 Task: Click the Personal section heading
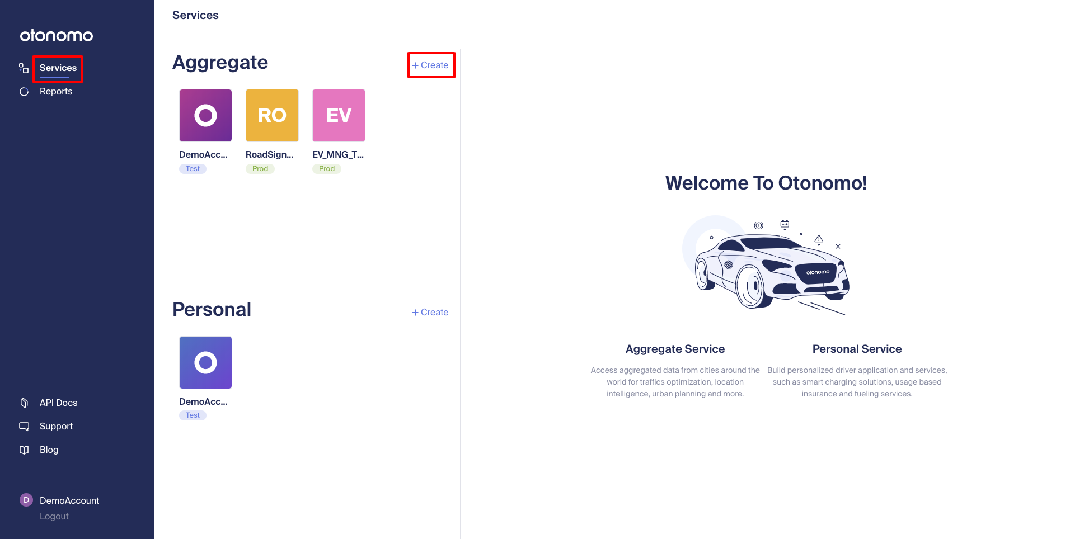pos(212,309)
